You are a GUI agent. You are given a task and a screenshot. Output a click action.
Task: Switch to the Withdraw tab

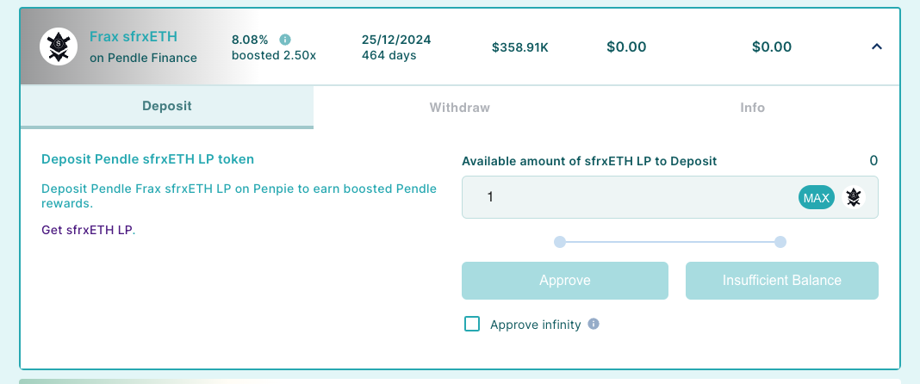(x=460, y=108)
